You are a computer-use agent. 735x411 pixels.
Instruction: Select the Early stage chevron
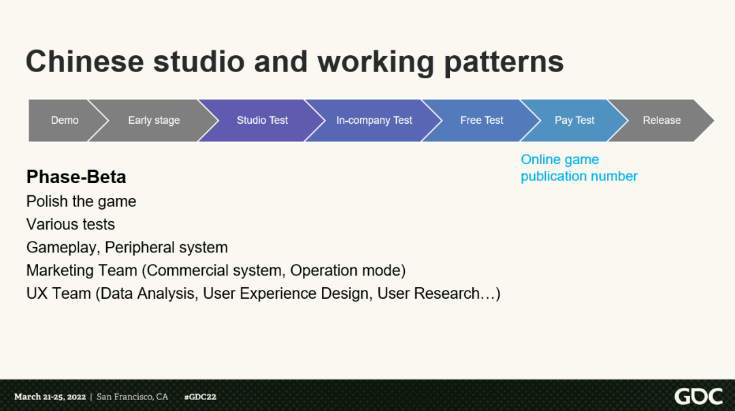154,120
